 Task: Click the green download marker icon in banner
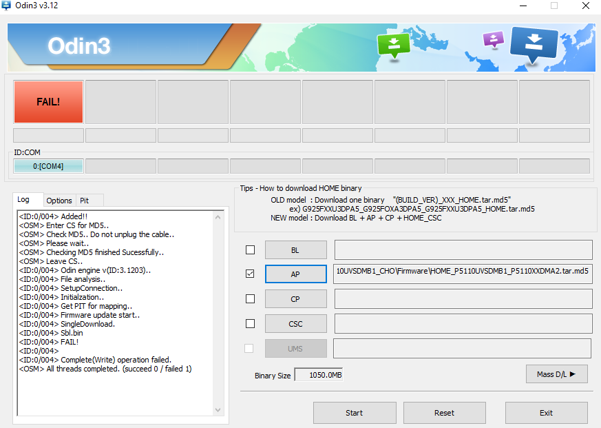(x=394, y=45)
